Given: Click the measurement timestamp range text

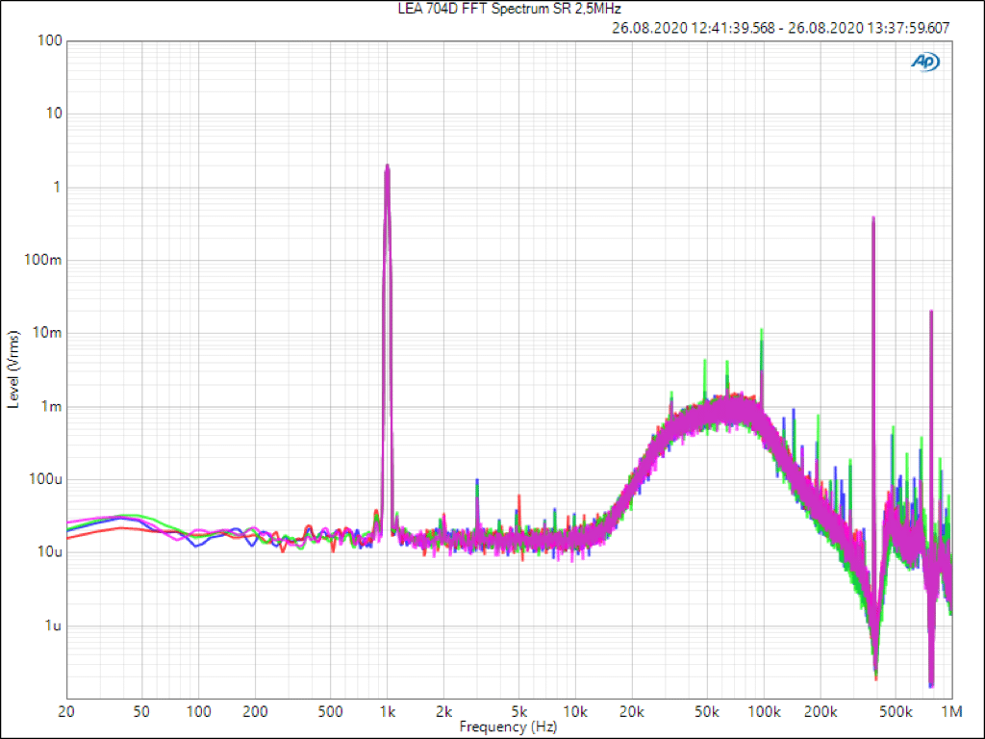Looking at the screenshot, I should 780,28.
